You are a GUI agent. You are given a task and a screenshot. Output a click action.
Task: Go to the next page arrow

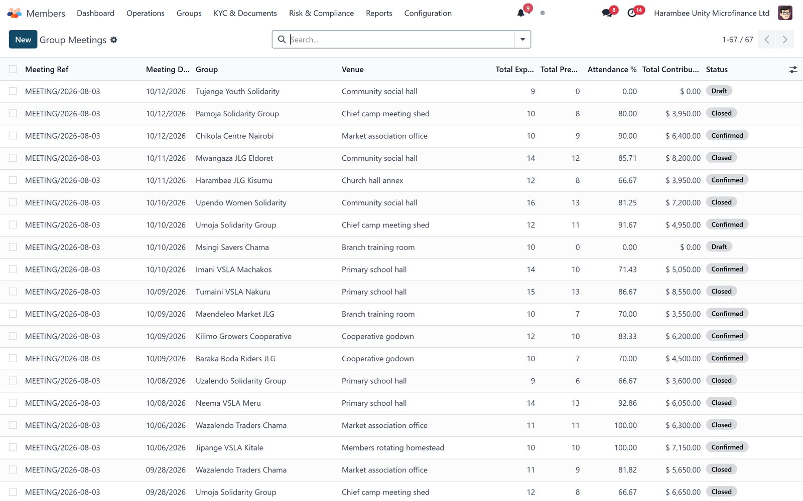[785, 40]
